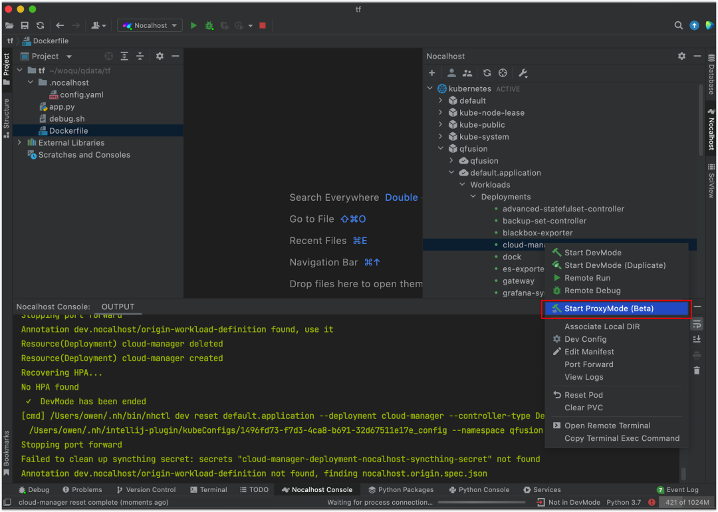Viewport: 718px width, 512px height.
Task: Expand External Libraries node
Action: 20,143
